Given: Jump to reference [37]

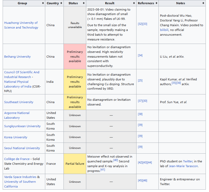Looking at the screenshot, I should (140, 101).
